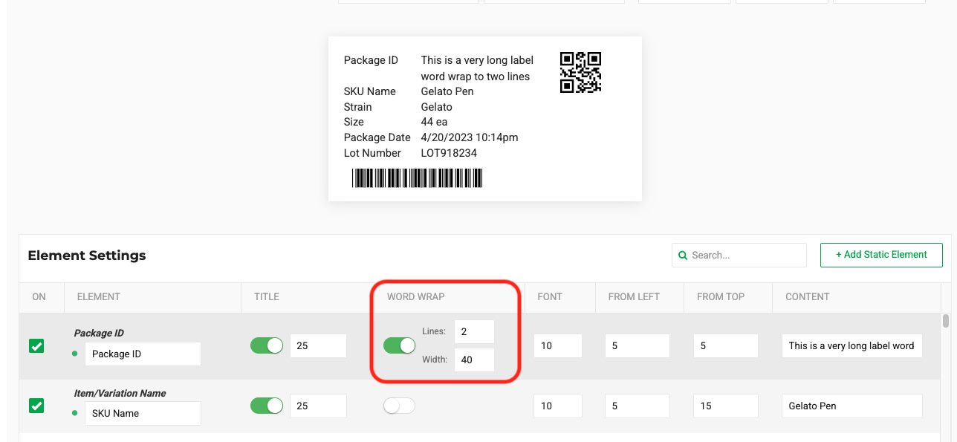
Task: Turn off Package ID word wrap toggle
Action: pyautogui.click(x=400, y=345)
